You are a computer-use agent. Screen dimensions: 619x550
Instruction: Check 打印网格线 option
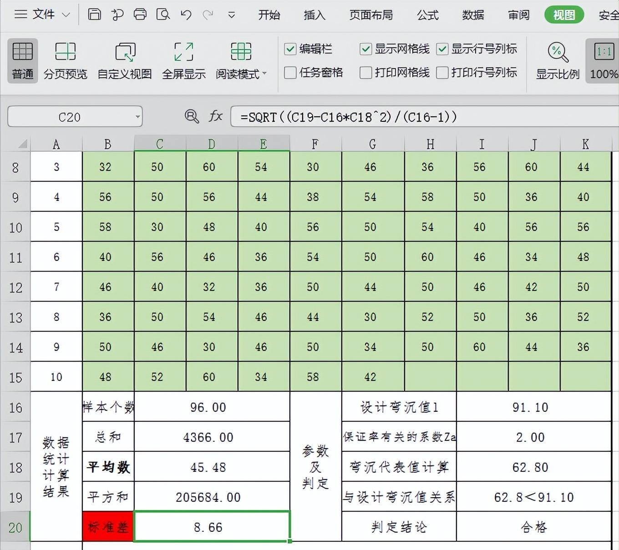coord(365,72)
